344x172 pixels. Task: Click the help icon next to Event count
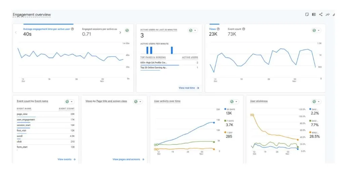tap(244, 29)
